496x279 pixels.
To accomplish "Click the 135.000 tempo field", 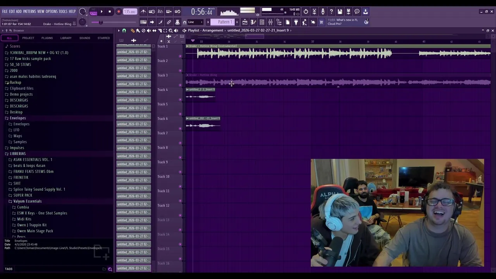I will [x=130, y=12].
